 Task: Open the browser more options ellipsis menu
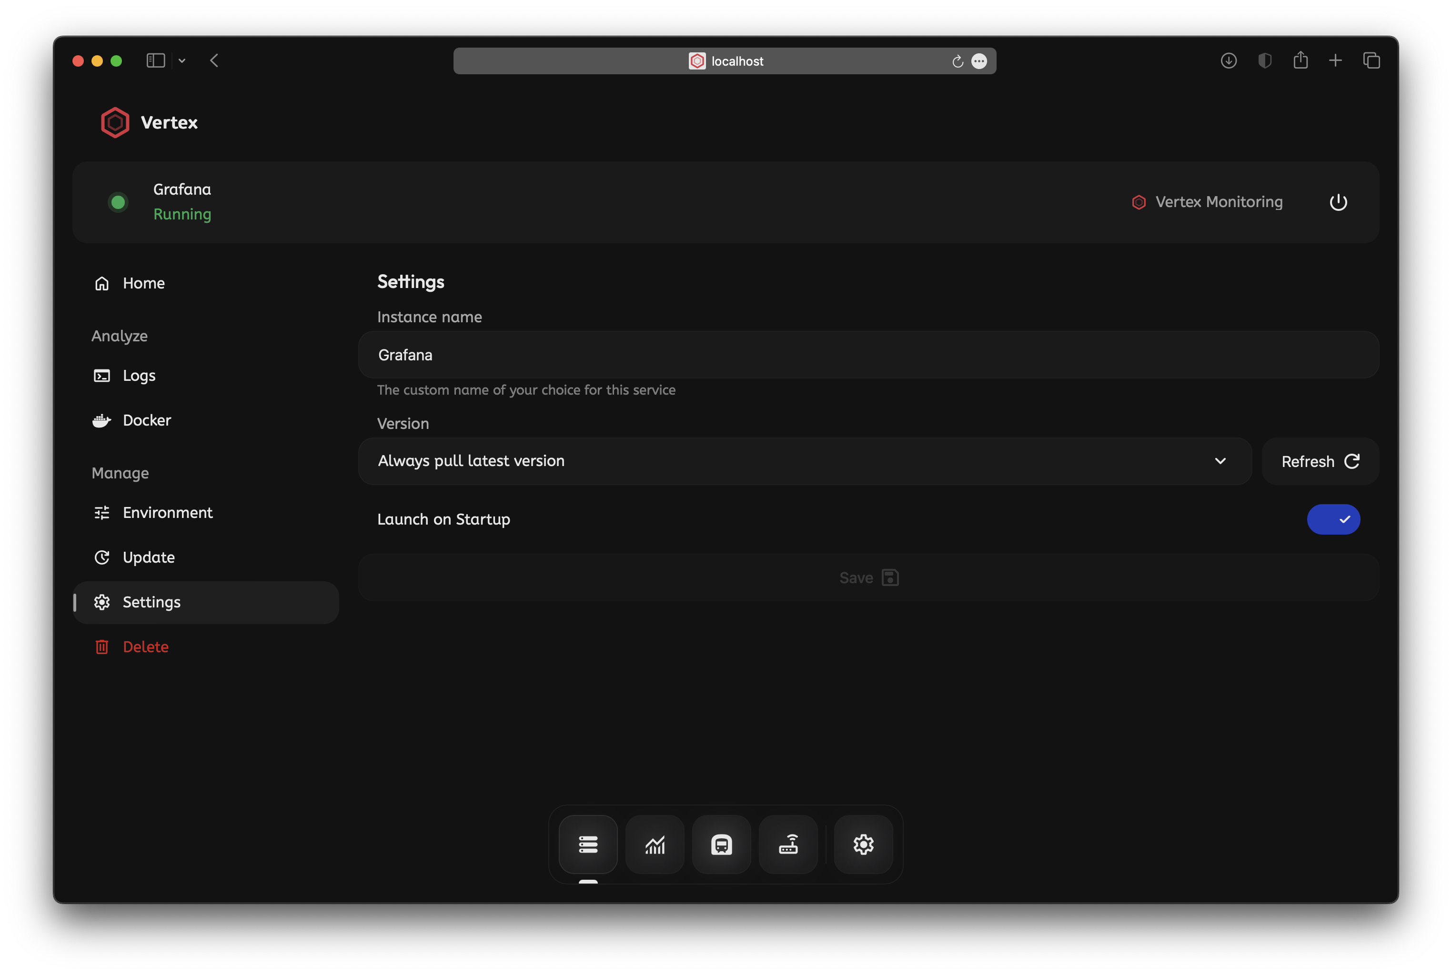pos(979,61)
